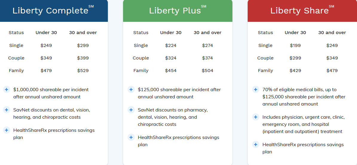
Task: Click Liberty Plus Single under 30 $224 price
Action: (x=171, y=45)
